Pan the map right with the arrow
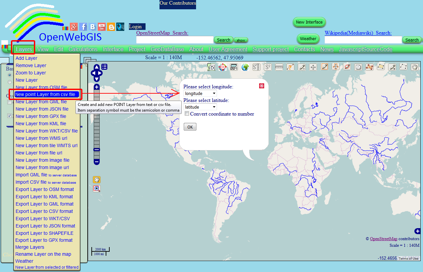This screenshot has width=423, height=272. tap(100, 73)
